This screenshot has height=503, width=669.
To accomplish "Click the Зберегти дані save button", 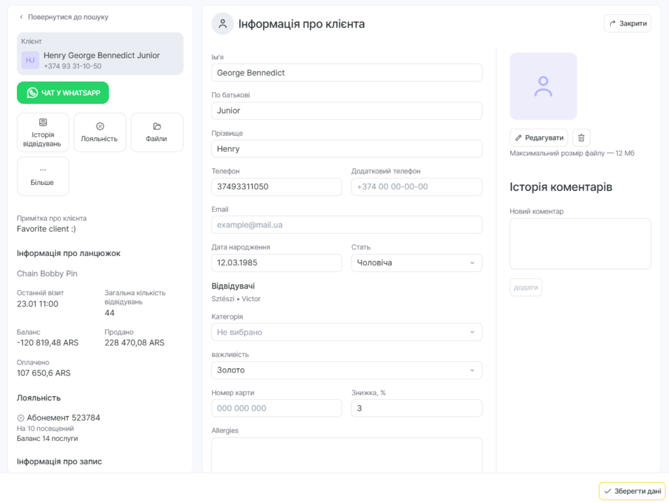I will click(x=631, y=491).
